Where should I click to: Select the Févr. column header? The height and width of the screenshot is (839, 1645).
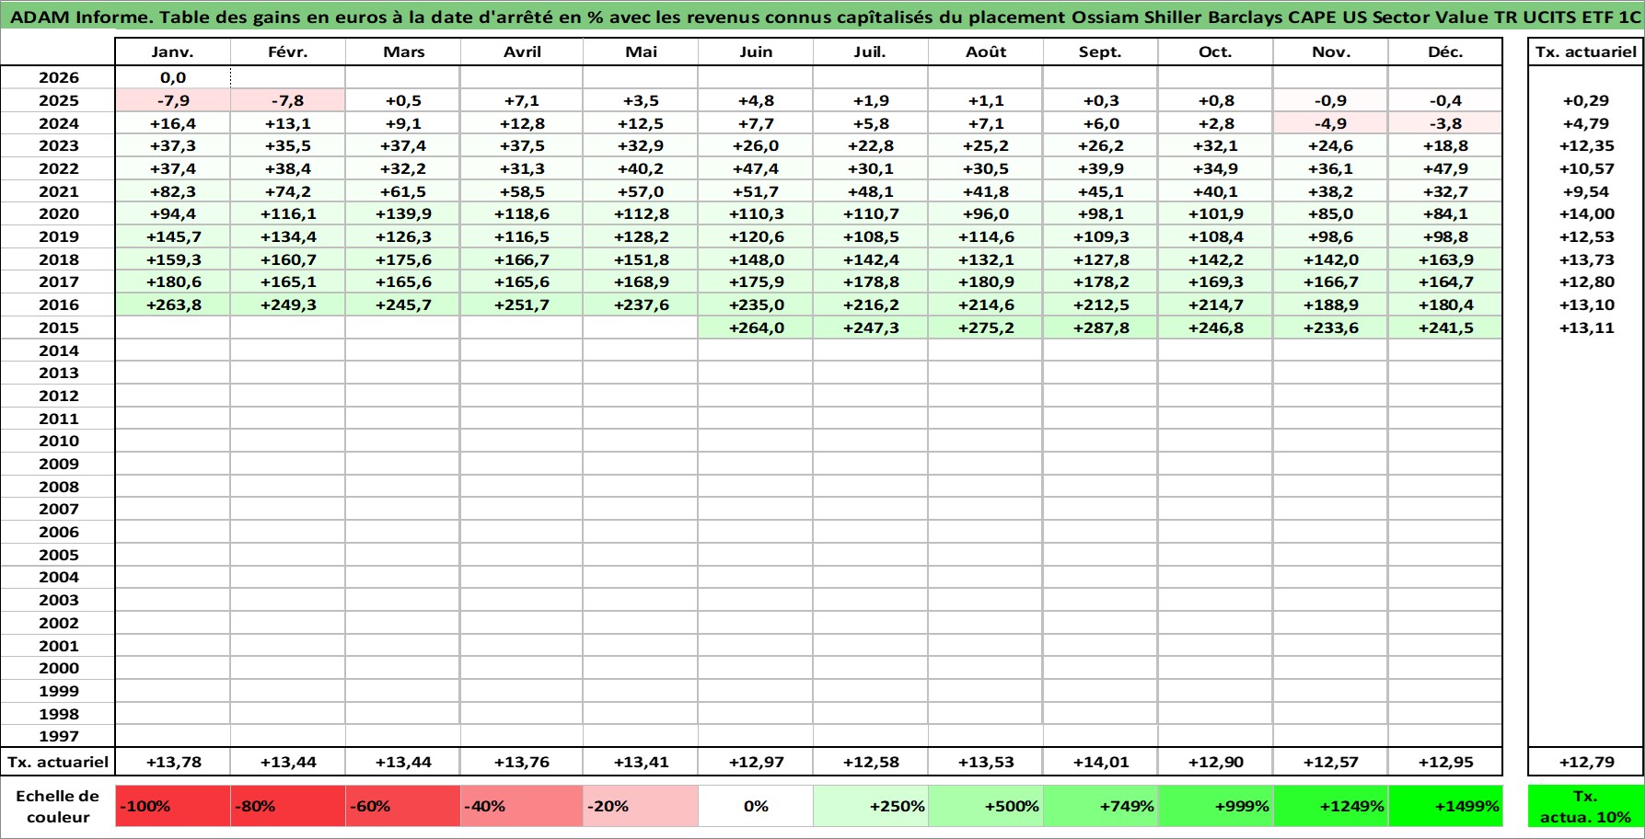tap(288, 52)
